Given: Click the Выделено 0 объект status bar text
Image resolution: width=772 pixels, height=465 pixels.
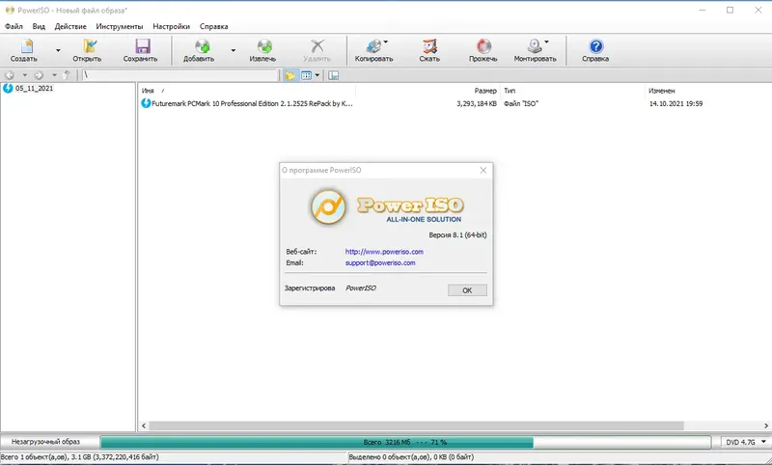Looking at the screenshot, I should coord(412,457).
